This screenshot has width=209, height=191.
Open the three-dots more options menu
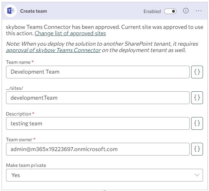198,11
